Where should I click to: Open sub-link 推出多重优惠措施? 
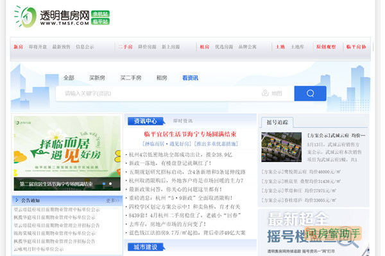point(216,144)
